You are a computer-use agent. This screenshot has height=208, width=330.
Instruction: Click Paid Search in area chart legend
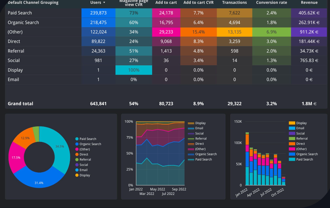pyautogui.click(x=200, y=159)
